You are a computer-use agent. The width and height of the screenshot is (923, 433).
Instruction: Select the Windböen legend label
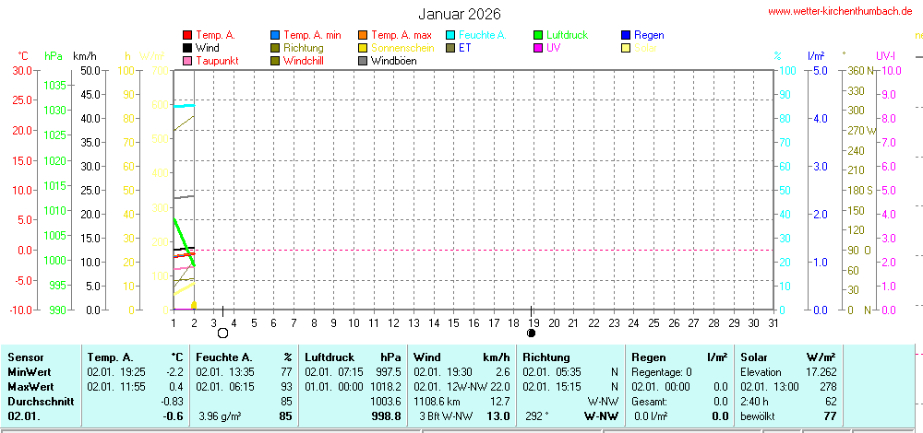(393, 61)
